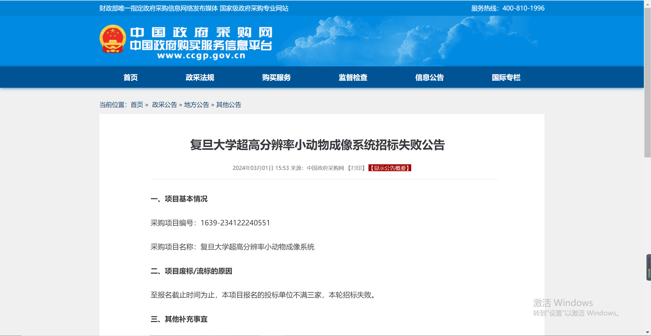This screenshot has width=651, height=336.
Task: Click the scrollbar up arrow
Action: click(647, 4)
